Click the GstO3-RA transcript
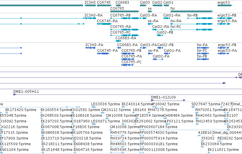Viewport: 242px width, 154px height. click(x=143, y=18)
